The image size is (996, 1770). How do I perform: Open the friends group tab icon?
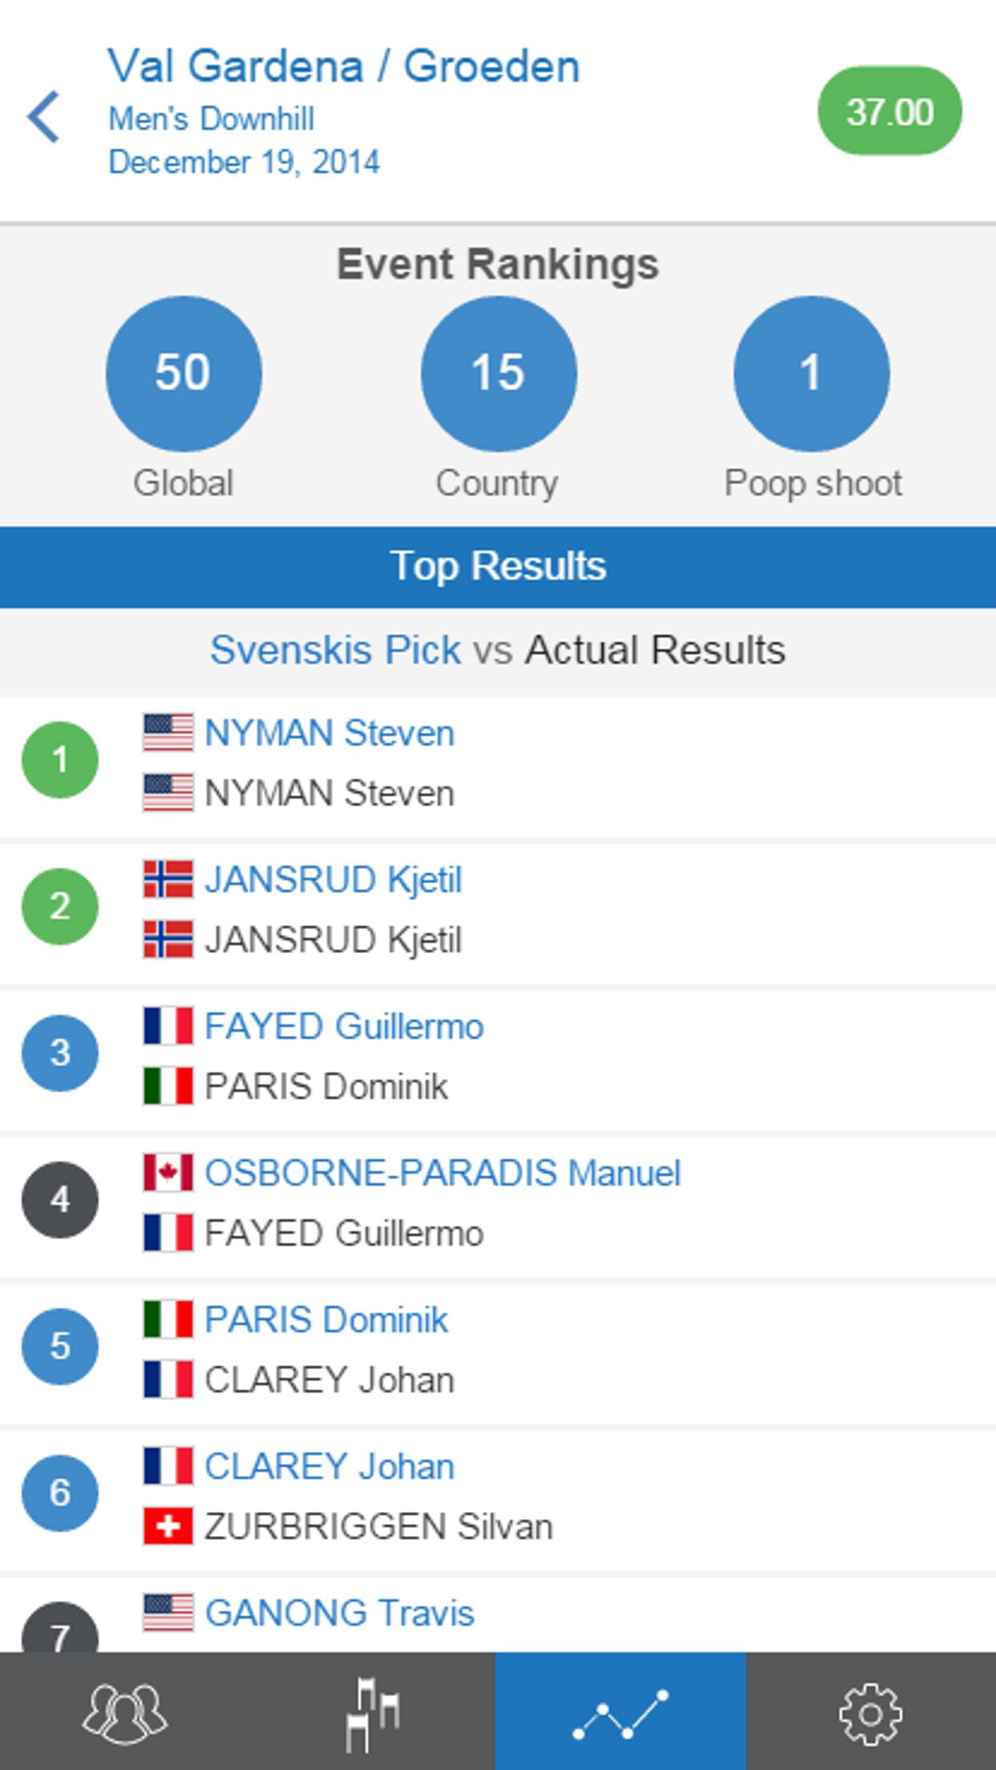coord(124,1713)
